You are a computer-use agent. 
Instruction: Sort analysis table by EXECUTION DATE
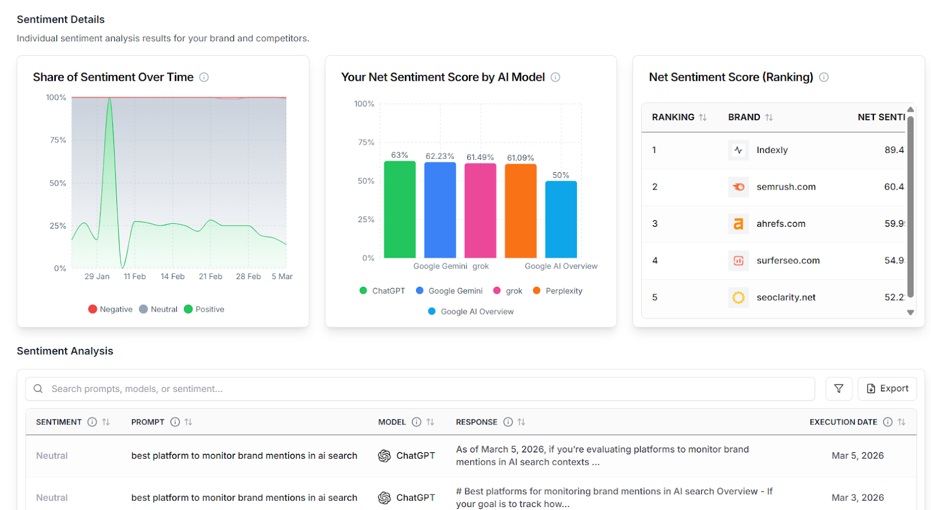tap(901, 422)
